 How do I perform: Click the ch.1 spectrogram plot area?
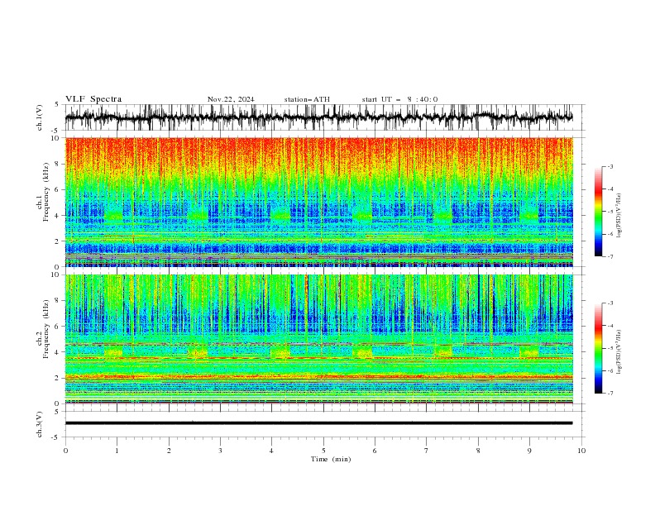tap(318, 202)
